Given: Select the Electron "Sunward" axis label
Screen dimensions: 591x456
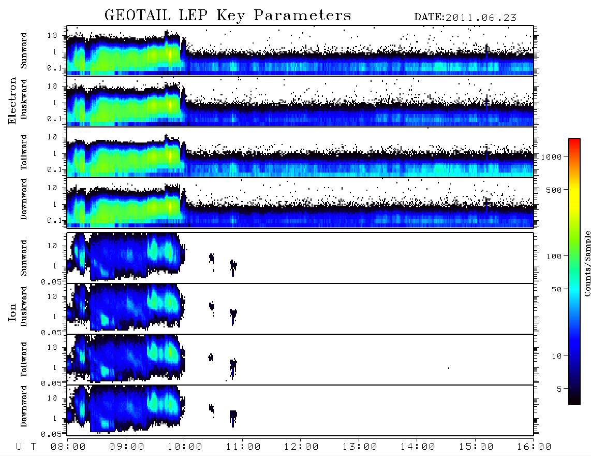Looking at the screenshot, I should point(24,51).
